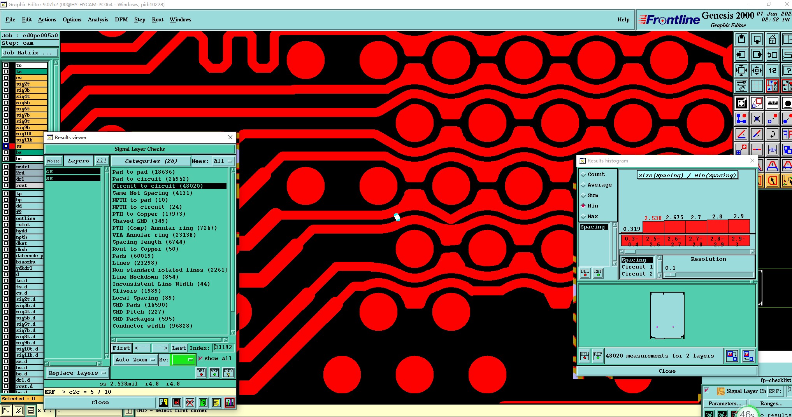Select 'Circuit 2' in histogram list
This screenshot has width=792, height=417.
coord(637,274)
